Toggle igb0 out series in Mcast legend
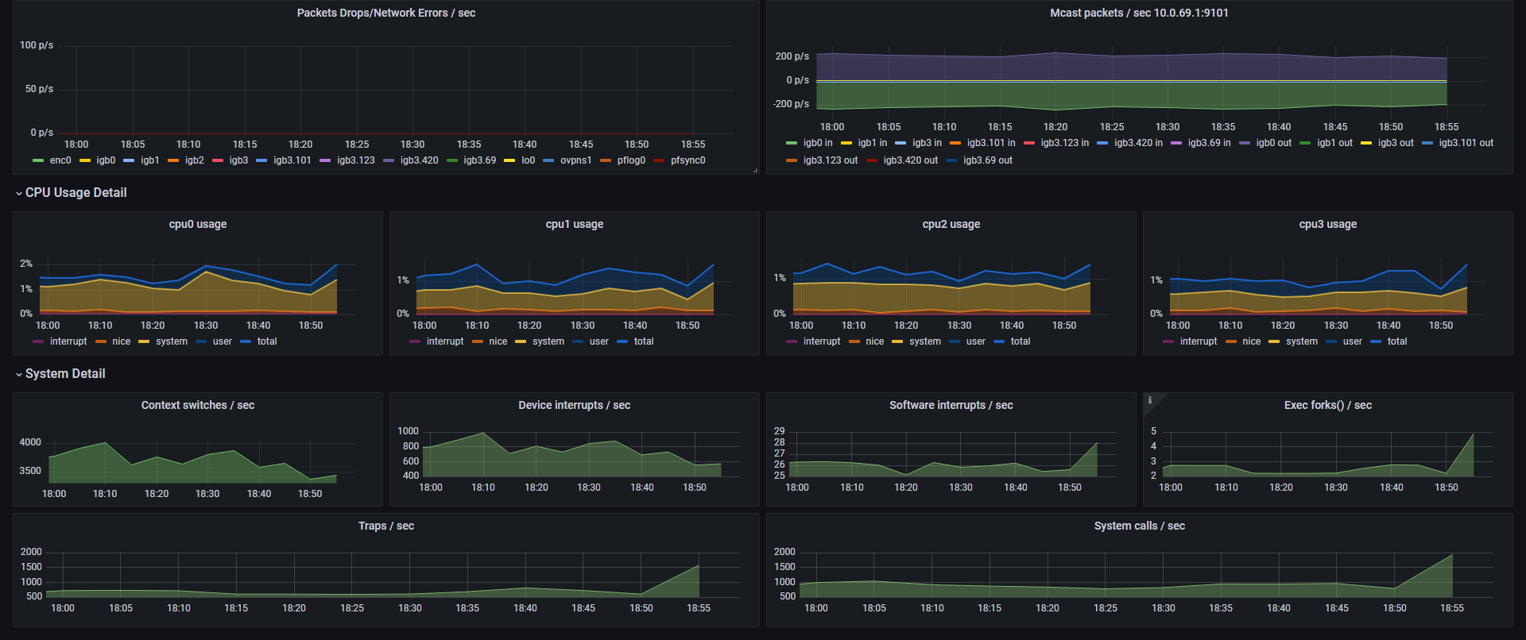This screenshot has height=640, width=1526. click(1274, 143)
